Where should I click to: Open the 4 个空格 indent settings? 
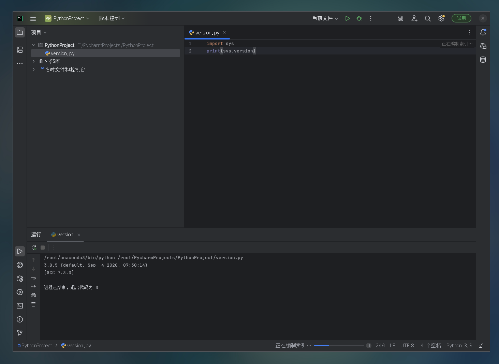point(431,346)
